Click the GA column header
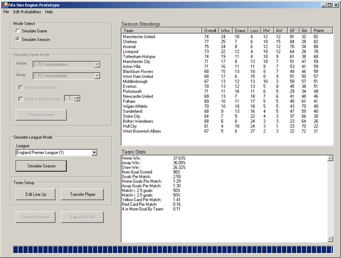 tap(305, 31)
